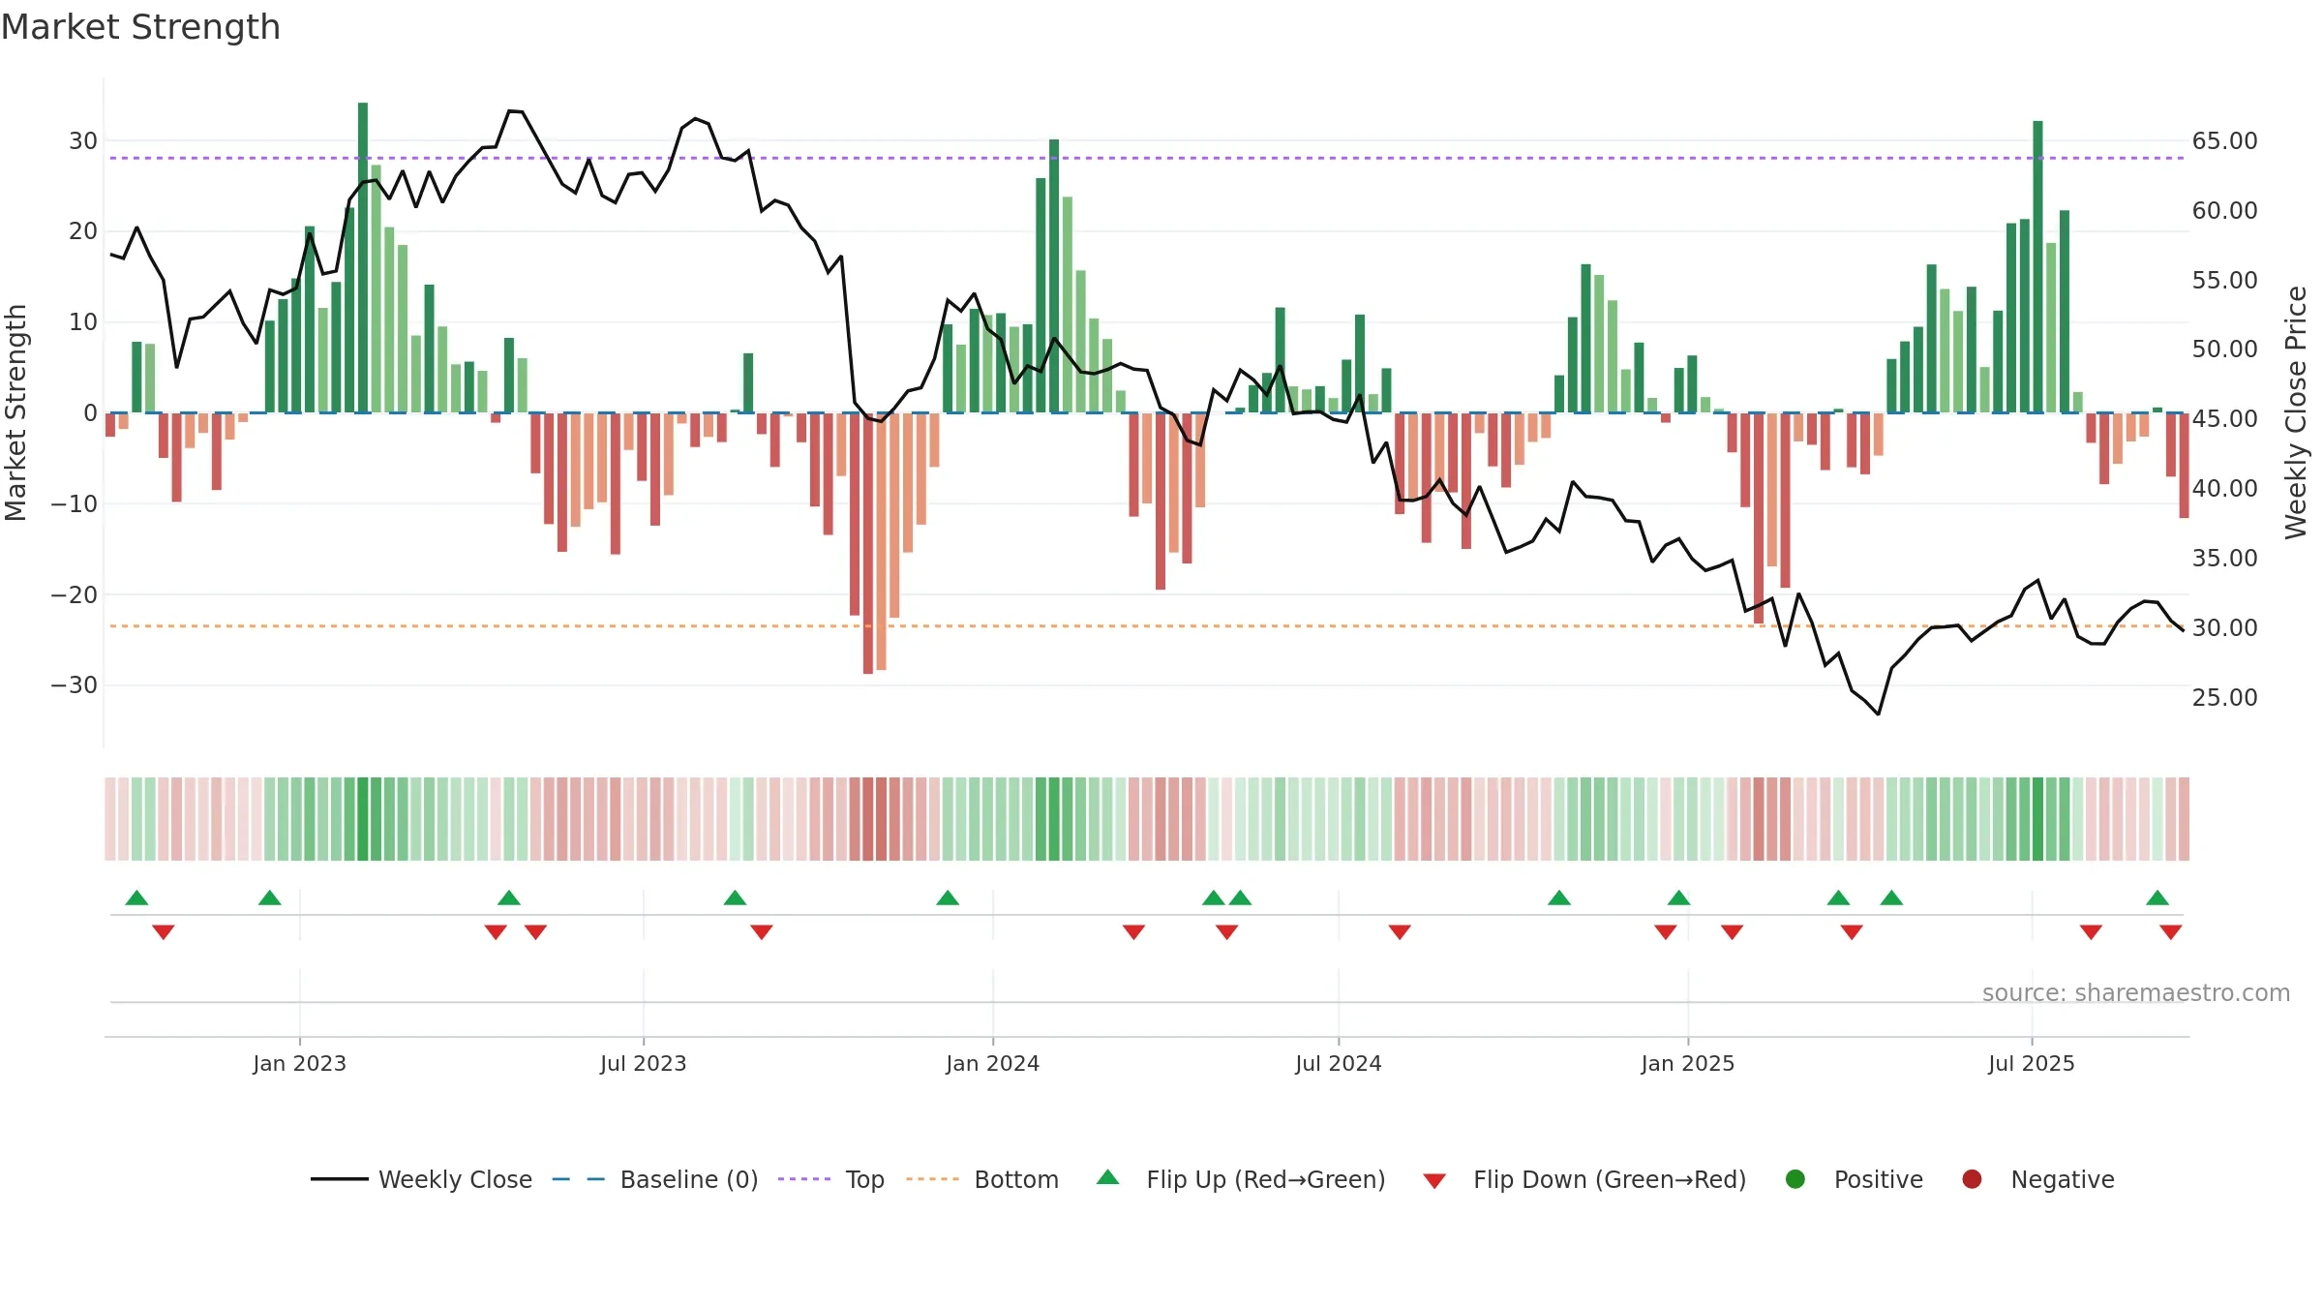Click the green Positive dot in legend

coord(1795,1179)
